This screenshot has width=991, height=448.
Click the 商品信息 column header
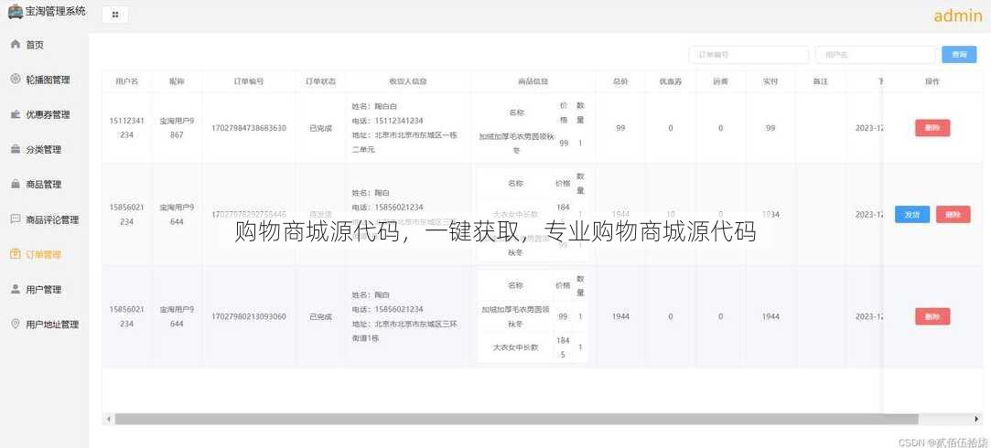point(533,81)
